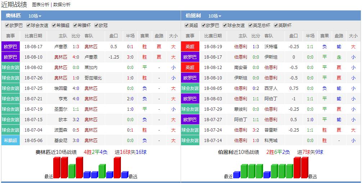This screenshot has height=183, width=362.
Task: Open the 基安尼 team link
Action: (61, 141)
